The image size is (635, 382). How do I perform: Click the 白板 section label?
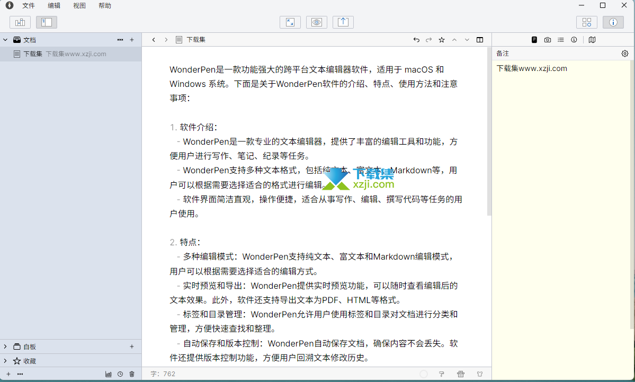click(30, 347)
